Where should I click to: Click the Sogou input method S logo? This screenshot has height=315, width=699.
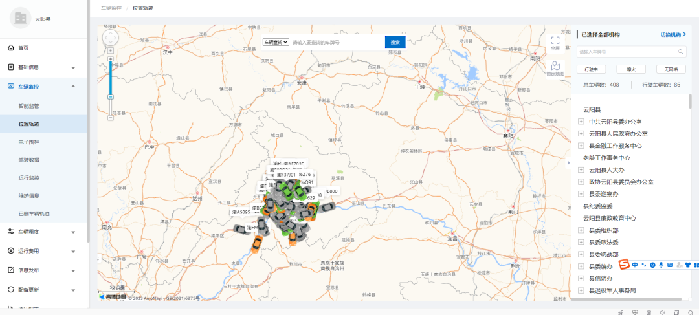625,264
